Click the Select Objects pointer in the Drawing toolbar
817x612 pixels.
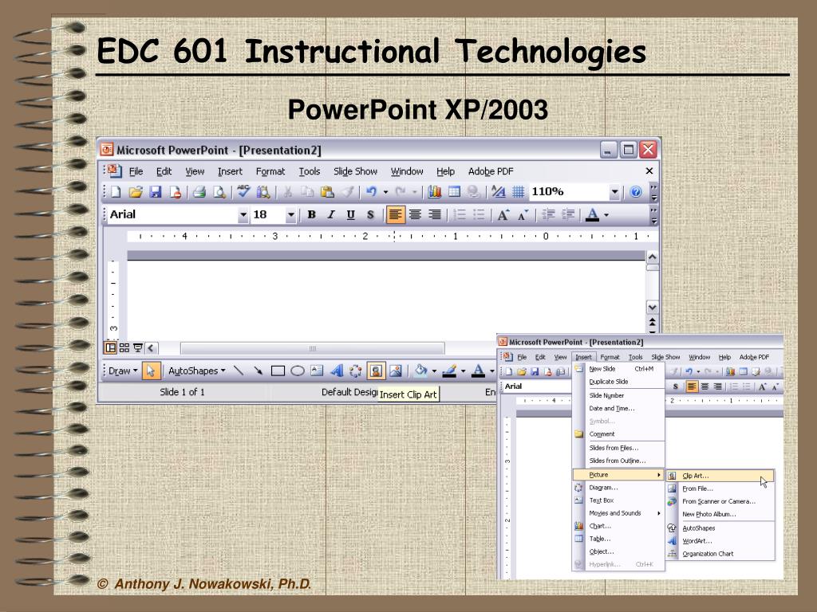click(x=151, y=371)
